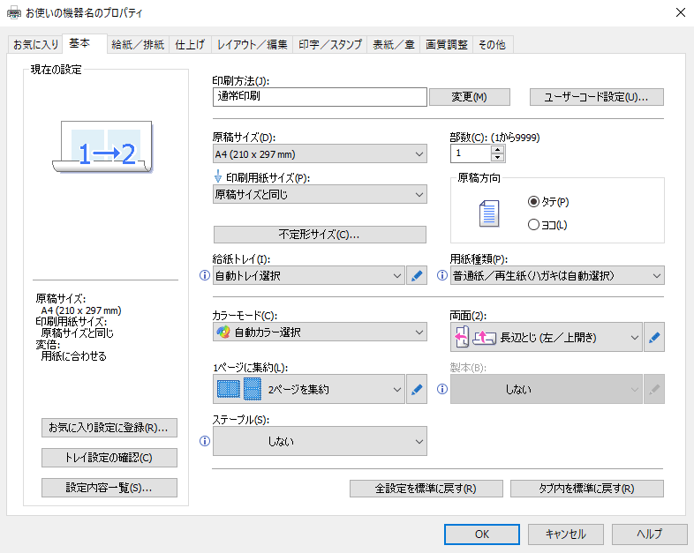Click the info icon next to 用紙種類
The image size is (694, 553).
442,275
